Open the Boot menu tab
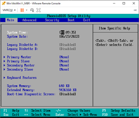The image size is (139, 118). 71,20
